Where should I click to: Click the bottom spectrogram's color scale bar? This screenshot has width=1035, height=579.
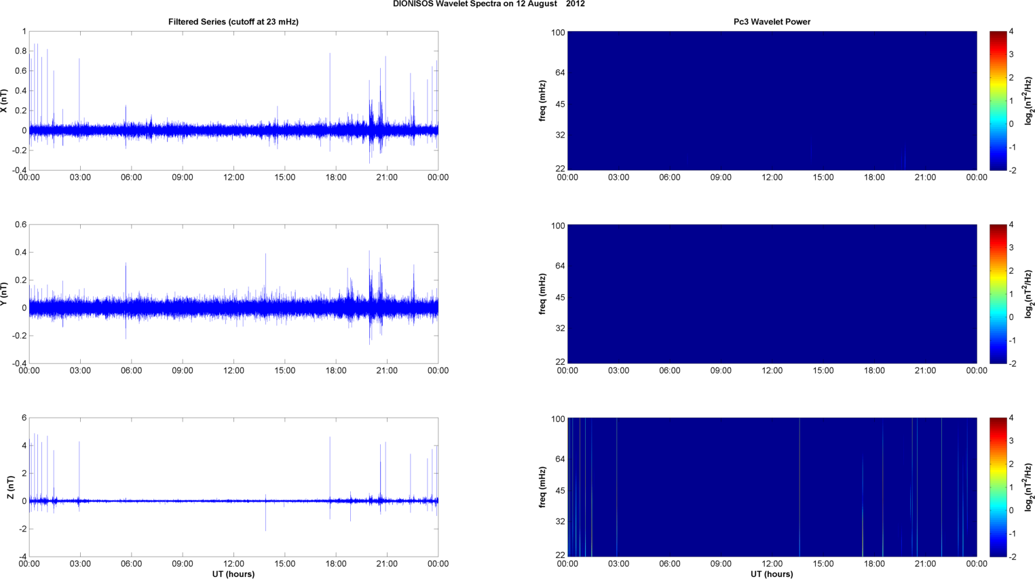[x=998, y=487]
